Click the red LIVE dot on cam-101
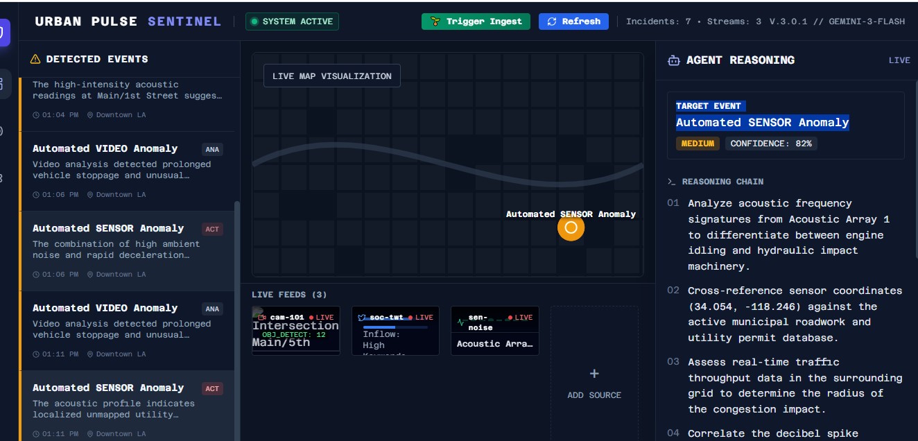Viewport: 918px width, 441px height. (312, 318)
